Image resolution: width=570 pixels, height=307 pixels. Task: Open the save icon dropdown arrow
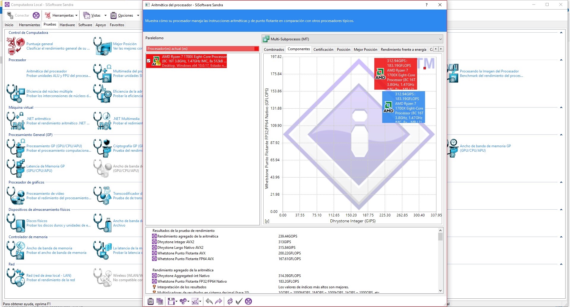(176, 302)
